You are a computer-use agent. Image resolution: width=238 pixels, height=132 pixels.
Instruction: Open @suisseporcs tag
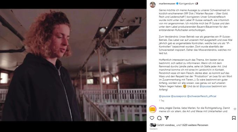coord(178,96)
